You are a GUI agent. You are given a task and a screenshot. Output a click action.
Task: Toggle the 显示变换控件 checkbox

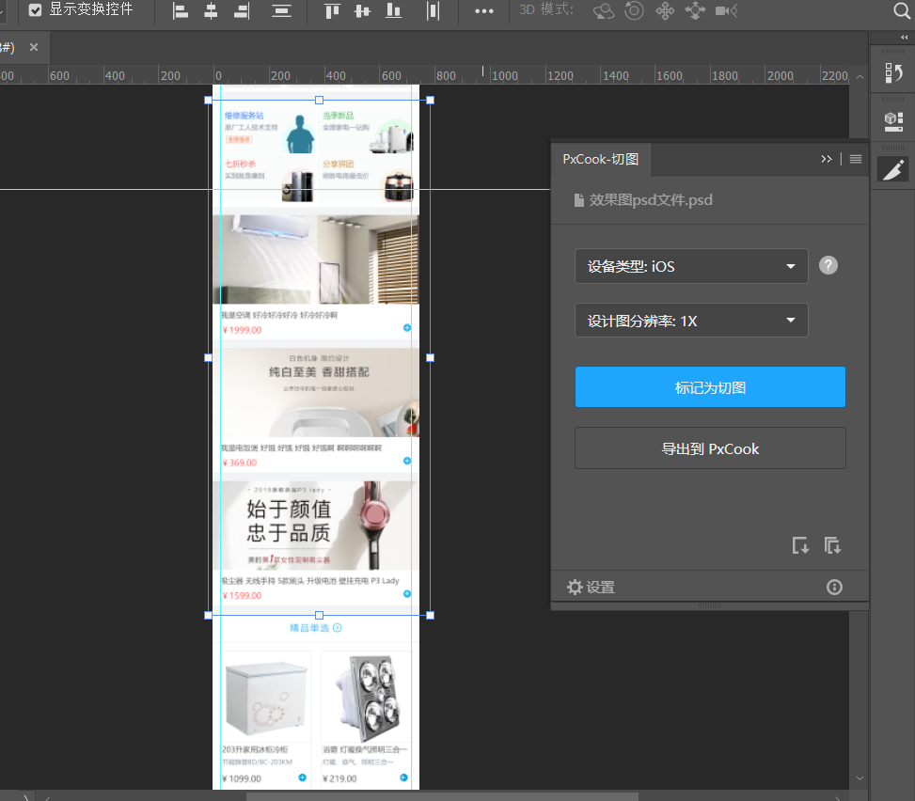click(x=35, y=10)
